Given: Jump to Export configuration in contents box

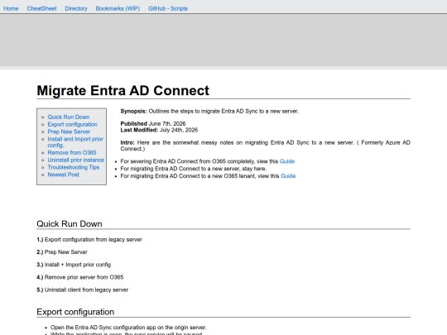Looking at the screenshot, I should [72, 124].
